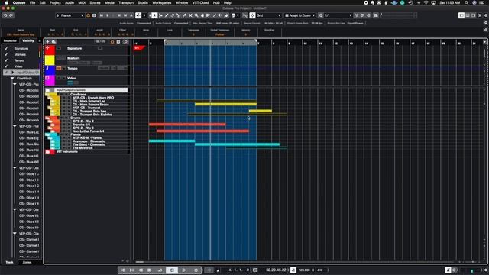Toggle Show Lower Zone button
The image size is (489, 275).
pyautogui.click(x=468, y=15)
